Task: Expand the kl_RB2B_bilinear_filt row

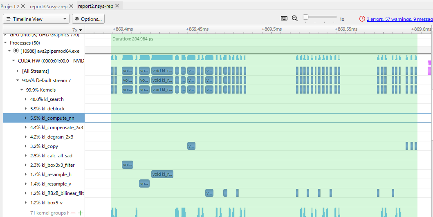Action: coord(26,193)
